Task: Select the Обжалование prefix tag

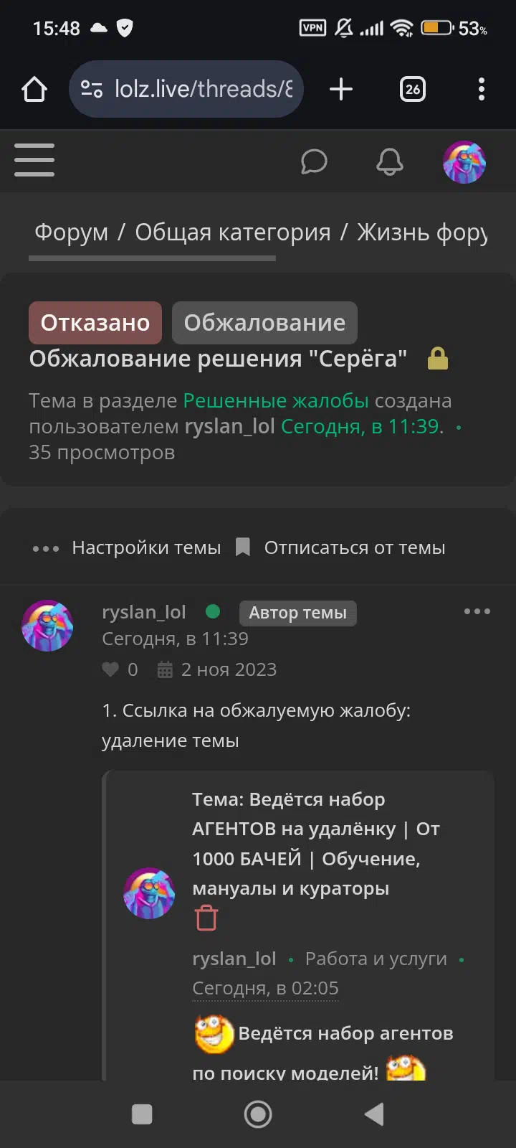Action: (264, 323)
